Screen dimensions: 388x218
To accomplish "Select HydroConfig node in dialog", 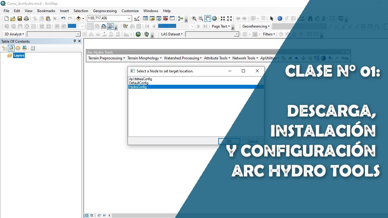I will [196, 87].
